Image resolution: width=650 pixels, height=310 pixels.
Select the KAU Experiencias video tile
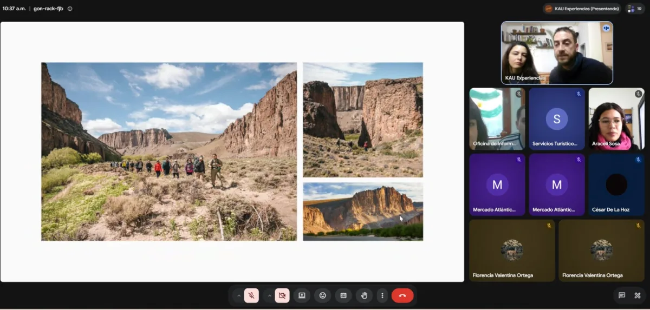(x=557, y=53)
